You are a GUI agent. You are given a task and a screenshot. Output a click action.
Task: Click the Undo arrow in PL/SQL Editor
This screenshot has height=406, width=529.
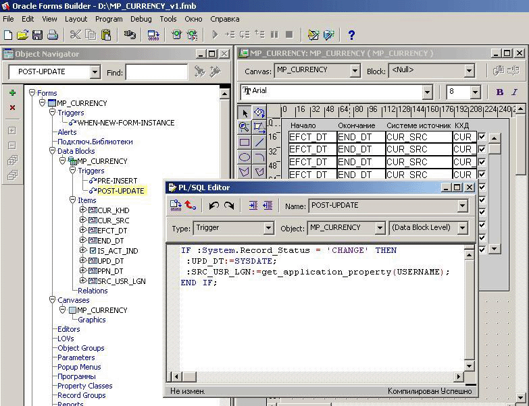tap(213, 205)
